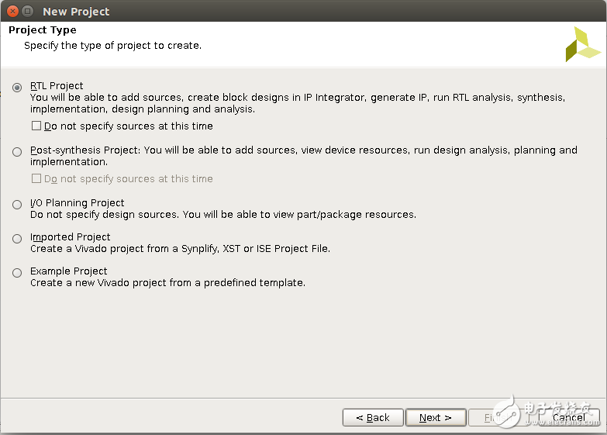Click the 'Project Type' heading
Viewport: 607px width, 435px height.
pos(42,30)
